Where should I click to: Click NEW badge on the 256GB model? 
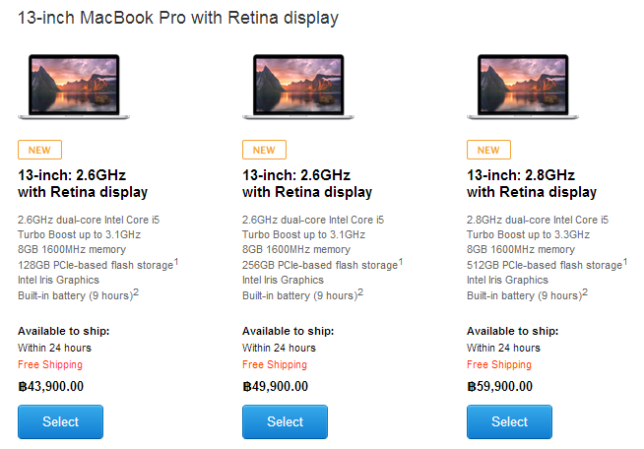(x=264, y=150)
